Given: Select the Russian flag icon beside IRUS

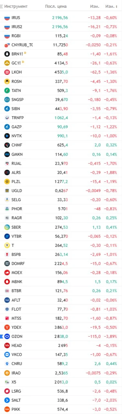Looking at the screenshot, I should pos(7,18).
